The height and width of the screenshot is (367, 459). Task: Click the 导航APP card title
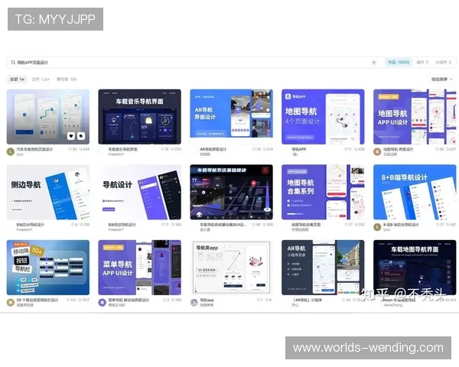coord(299,149)
